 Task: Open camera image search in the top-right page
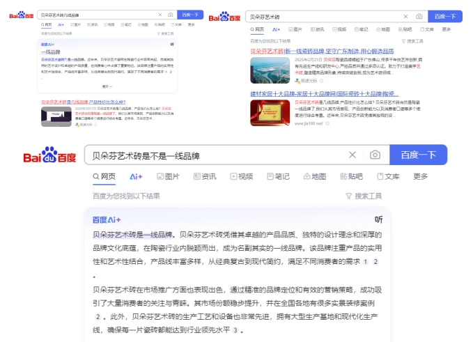pos(419,16)
